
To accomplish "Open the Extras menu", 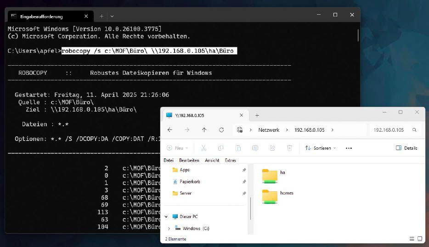I will click(231, 160).
